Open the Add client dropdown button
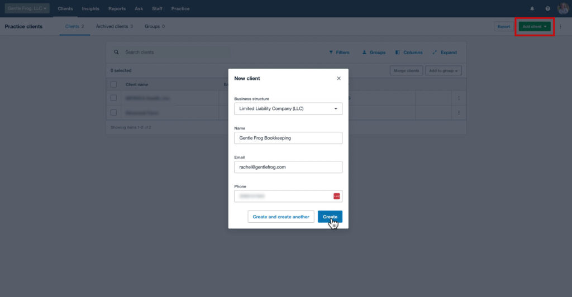 click(535, 26)
